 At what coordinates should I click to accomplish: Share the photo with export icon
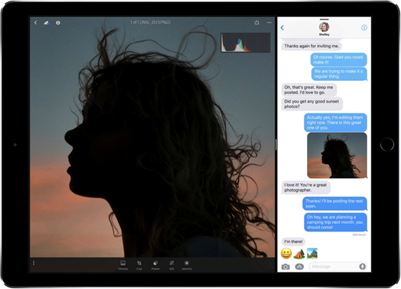(x=257, y=22)
